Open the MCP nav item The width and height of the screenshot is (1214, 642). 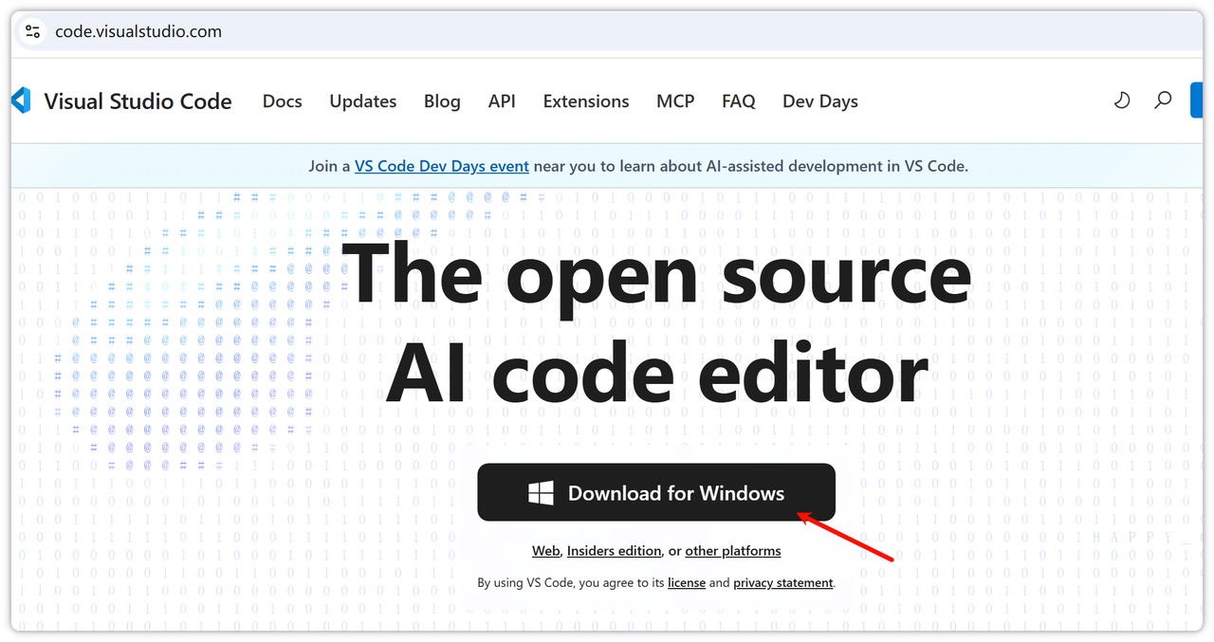675,101
